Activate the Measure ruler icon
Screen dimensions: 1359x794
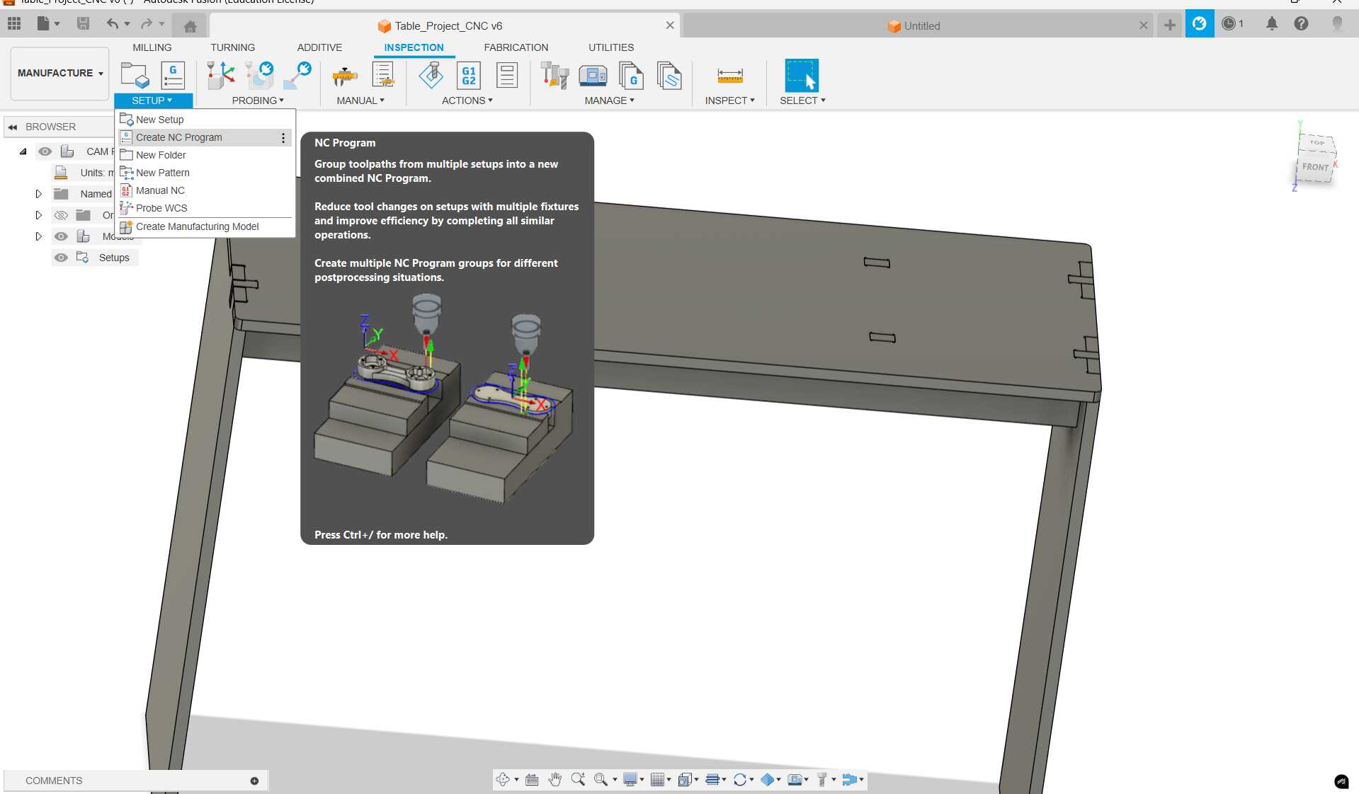730,75
